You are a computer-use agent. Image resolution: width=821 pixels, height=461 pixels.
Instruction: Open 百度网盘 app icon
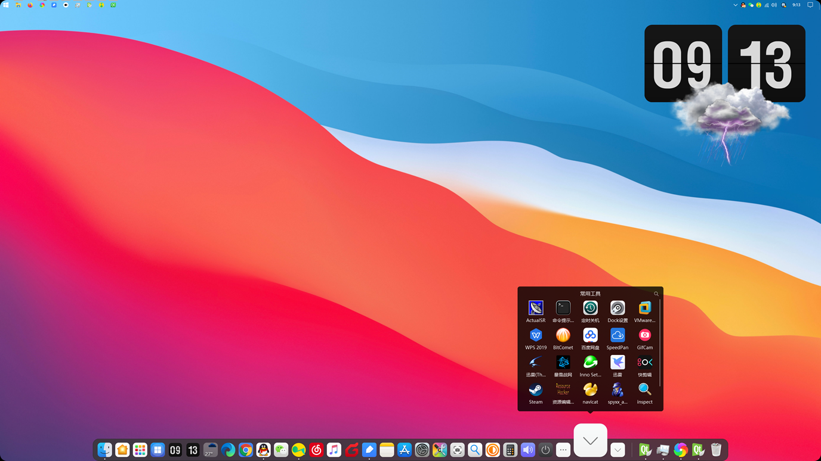click(590, 336)
